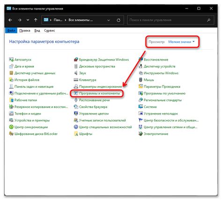The image size is (222, 200).
Task: Open the Сервис menu
Action: coord(50,31)
